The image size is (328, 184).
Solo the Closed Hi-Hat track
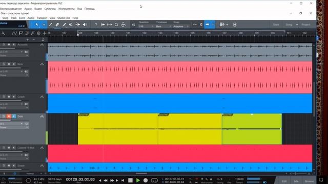coord(4,148)
